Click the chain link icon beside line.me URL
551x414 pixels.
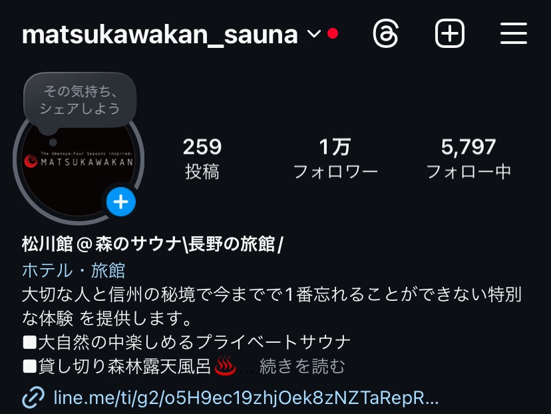click(x=33, y=398)
